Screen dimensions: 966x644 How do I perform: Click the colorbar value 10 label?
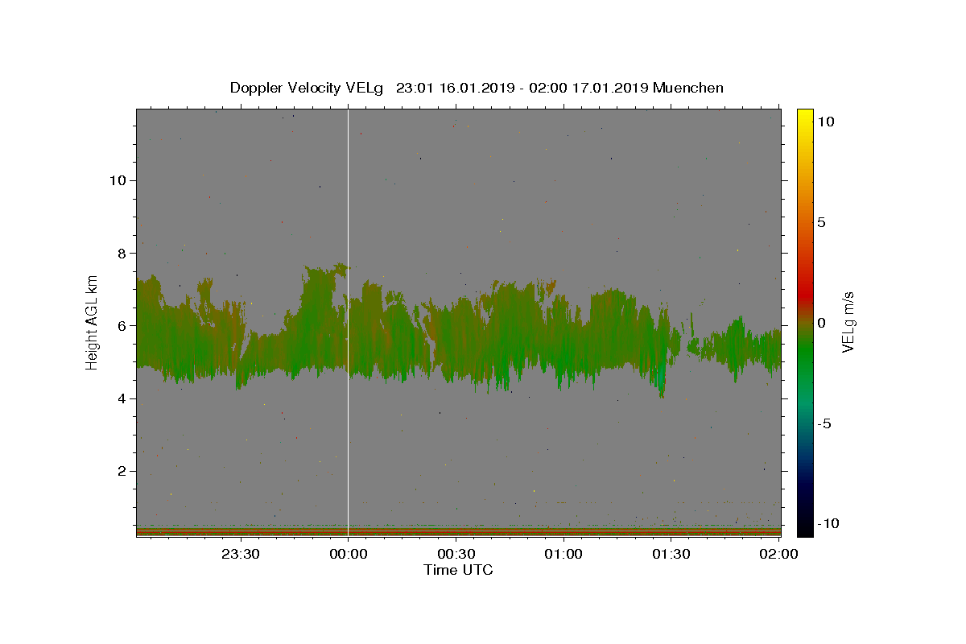[825, 122]
